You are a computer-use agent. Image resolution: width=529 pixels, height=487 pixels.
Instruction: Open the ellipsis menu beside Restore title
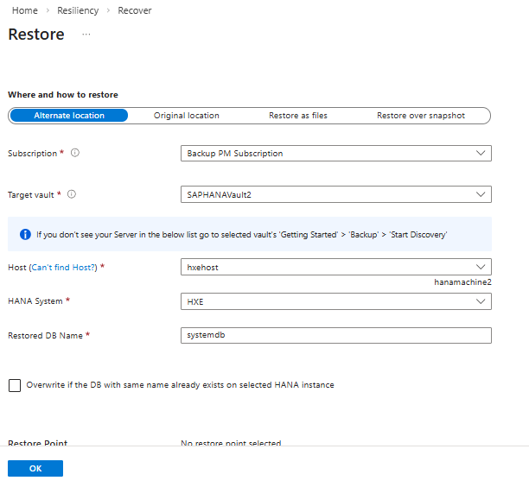coord(86,35)
